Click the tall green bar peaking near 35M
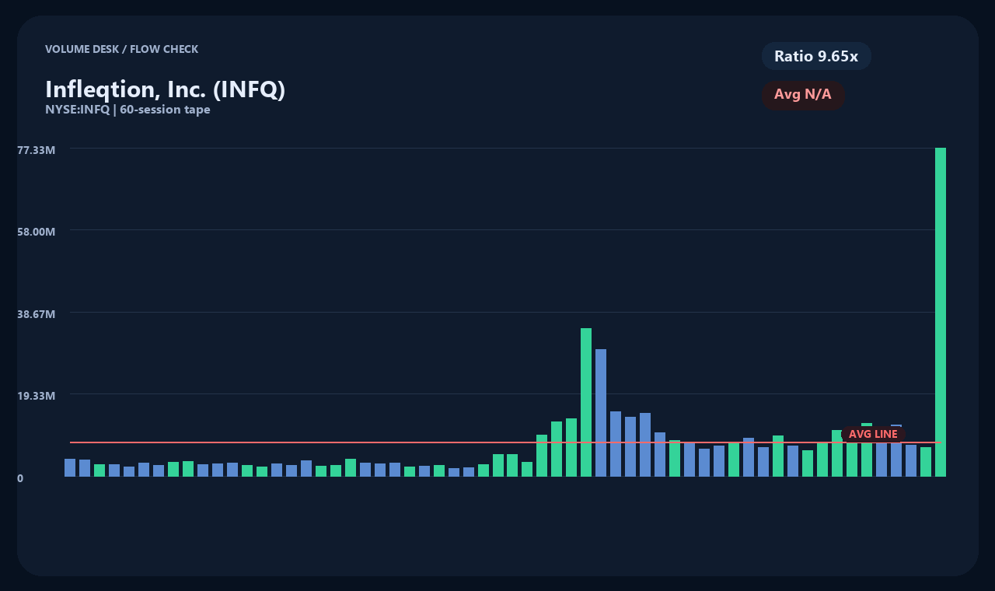This screenshot has height=591, width=995. point(586,402)
